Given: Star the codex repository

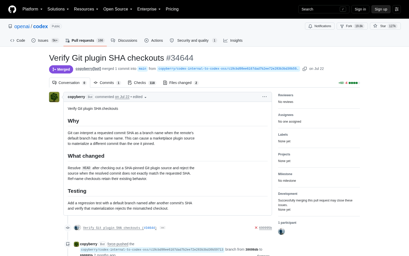Looking at the screenshot, I should coord(385,26).
